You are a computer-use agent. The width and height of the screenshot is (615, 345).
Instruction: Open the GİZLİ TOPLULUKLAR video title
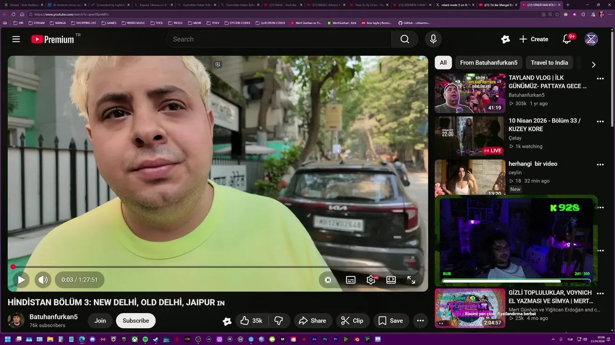[551, 297]
